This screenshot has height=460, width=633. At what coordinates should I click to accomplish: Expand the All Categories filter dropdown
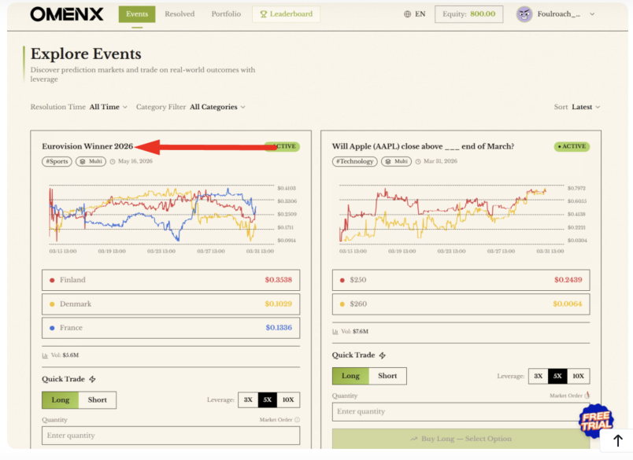click(x=217, y=107)
